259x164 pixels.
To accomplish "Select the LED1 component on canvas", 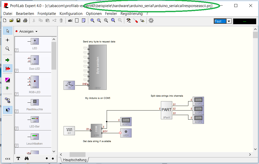I will pos(126,133).
